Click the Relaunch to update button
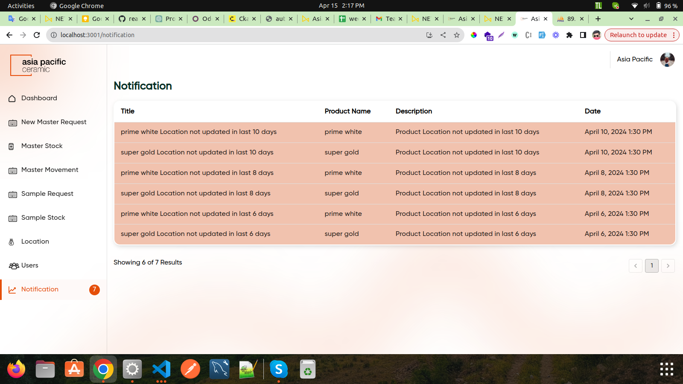Viewport: 683px width, 384px height. coord(638,35)
